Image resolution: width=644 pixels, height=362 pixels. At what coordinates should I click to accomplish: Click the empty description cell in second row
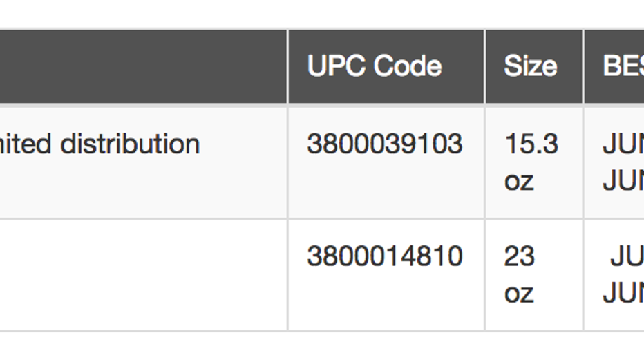(x=138, y=275)
